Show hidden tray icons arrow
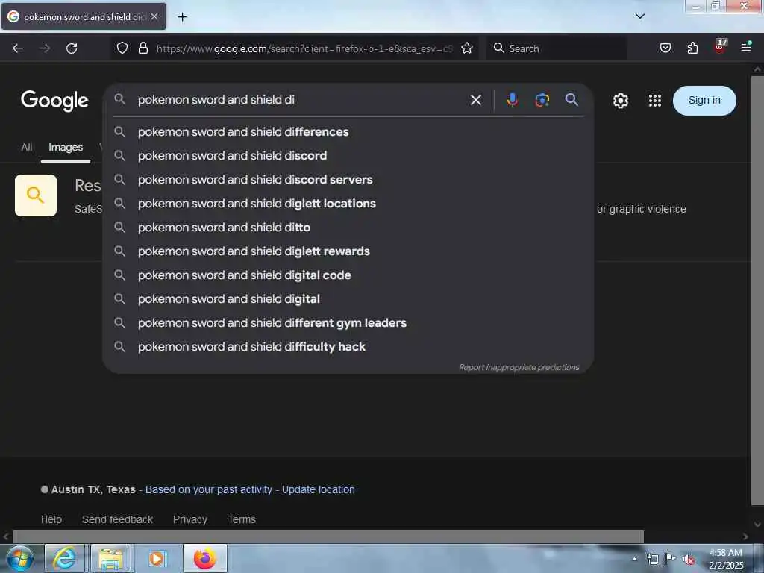 [x=634, y=559]
